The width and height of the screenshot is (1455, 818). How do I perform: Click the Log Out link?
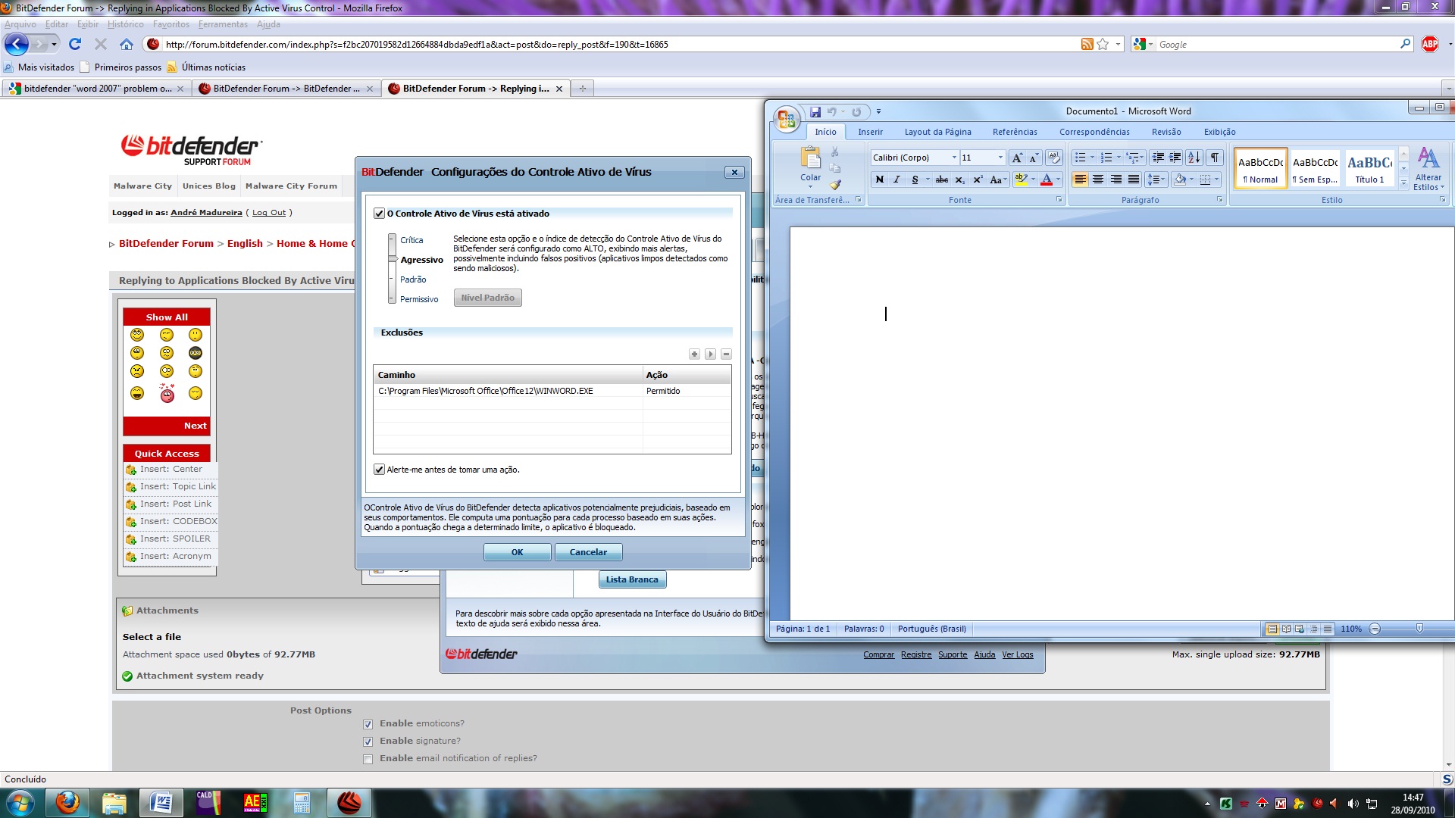point(269,213)
